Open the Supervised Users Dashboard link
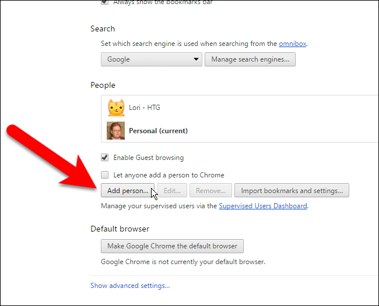The image size is (379, 306). (263, 206)
